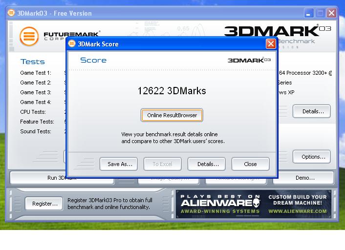
Task: Click the 'Register 3DMark03 Pro to obtain full' text
Action: [x=110, y=200]
